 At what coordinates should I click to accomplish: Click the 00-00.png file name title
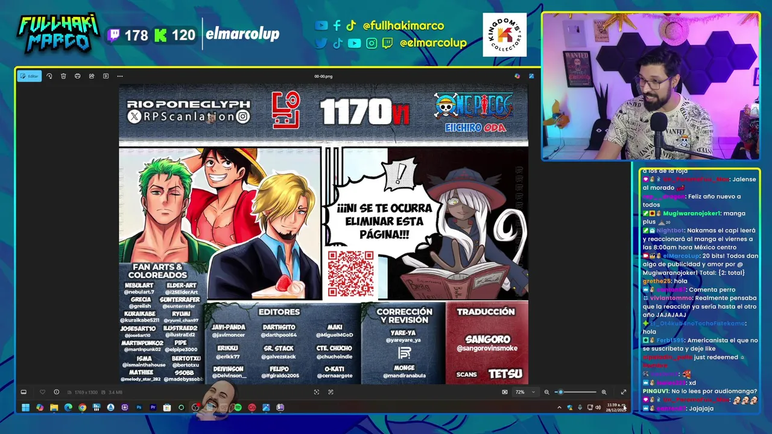[x=323, y=77]
